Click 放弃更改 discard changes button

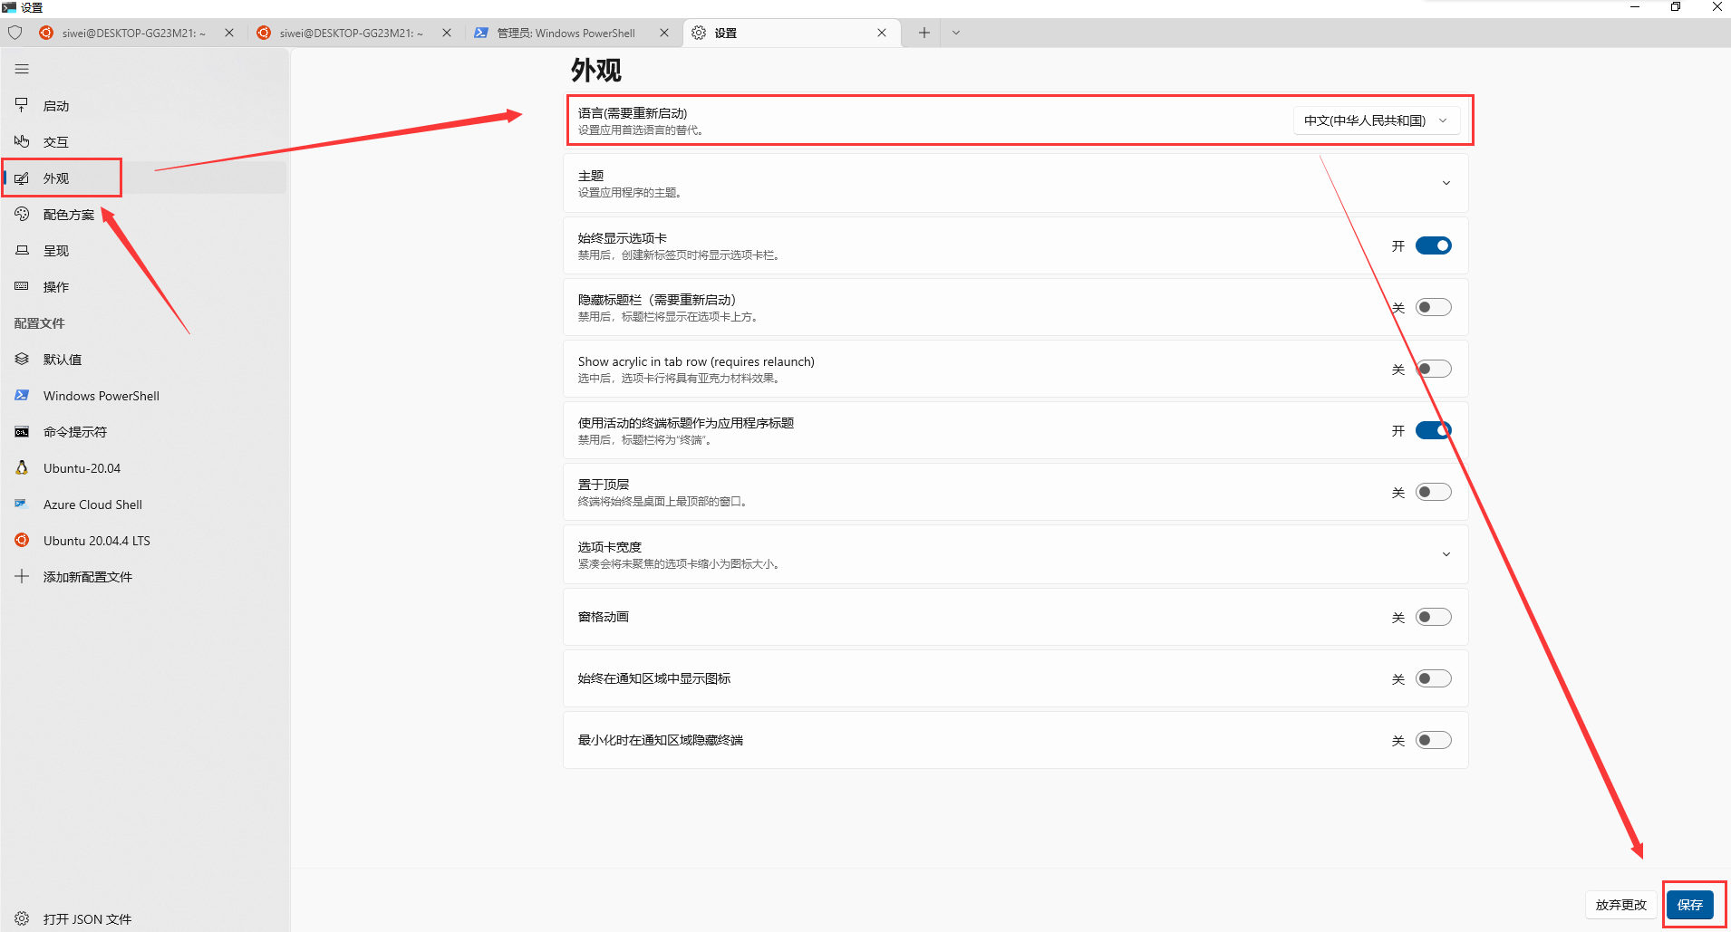coord(1621,905)
